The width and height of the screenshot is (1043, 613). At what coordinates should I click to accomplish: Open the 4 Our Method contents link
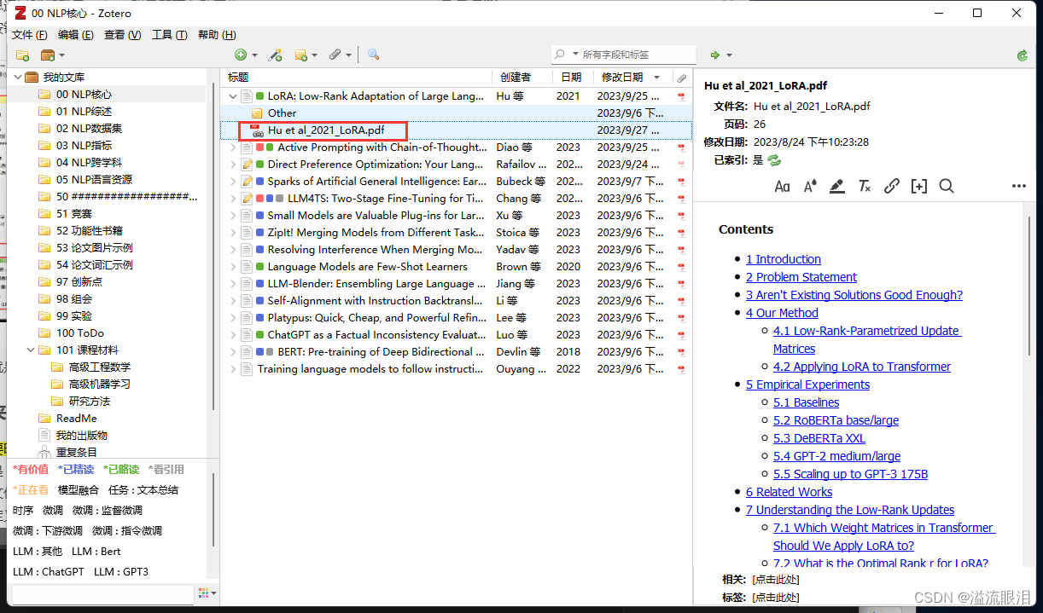coord(782,313)
